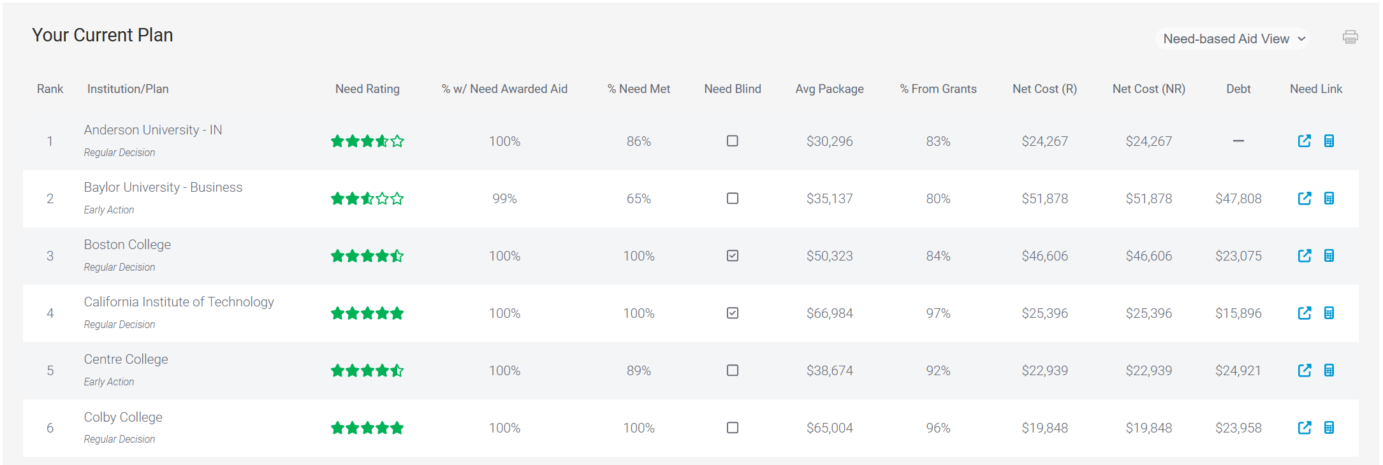The height and width of the screenshot is (465, 1383).
Task: Click California Institute of Technology star rating
Action: click(367, 313)
